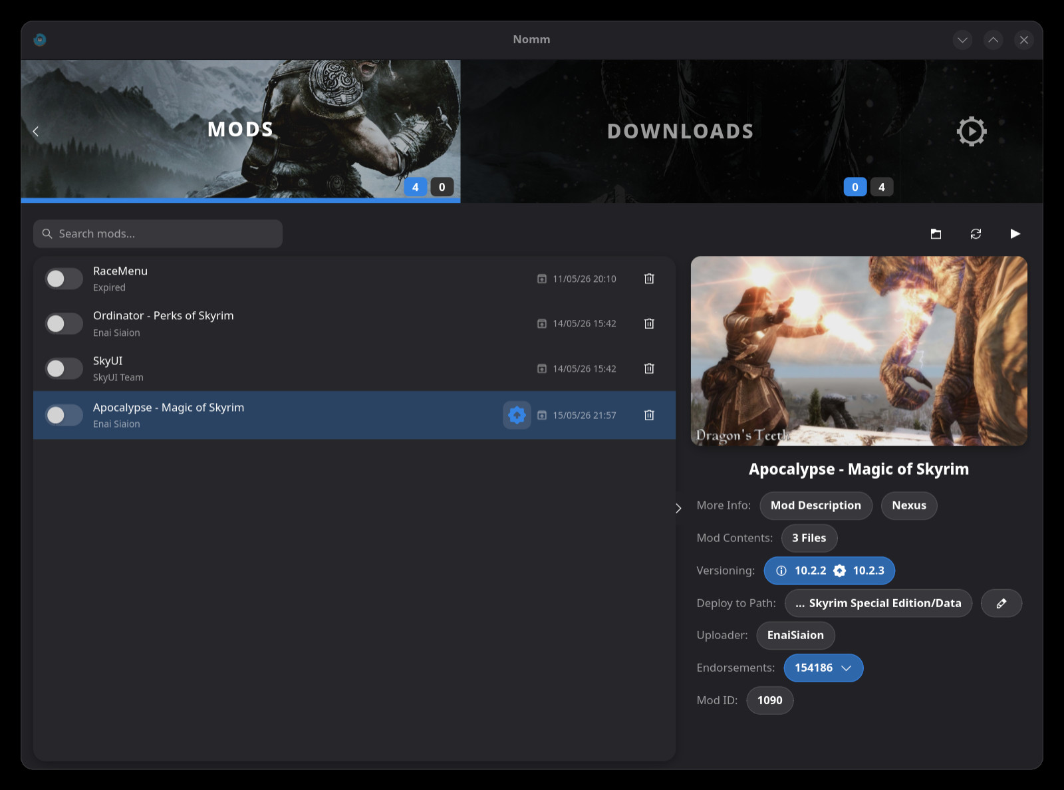Click install date icon for Apocalypse
The width and height of the screenshot is (1064, 790).
[x=542, y=415]
